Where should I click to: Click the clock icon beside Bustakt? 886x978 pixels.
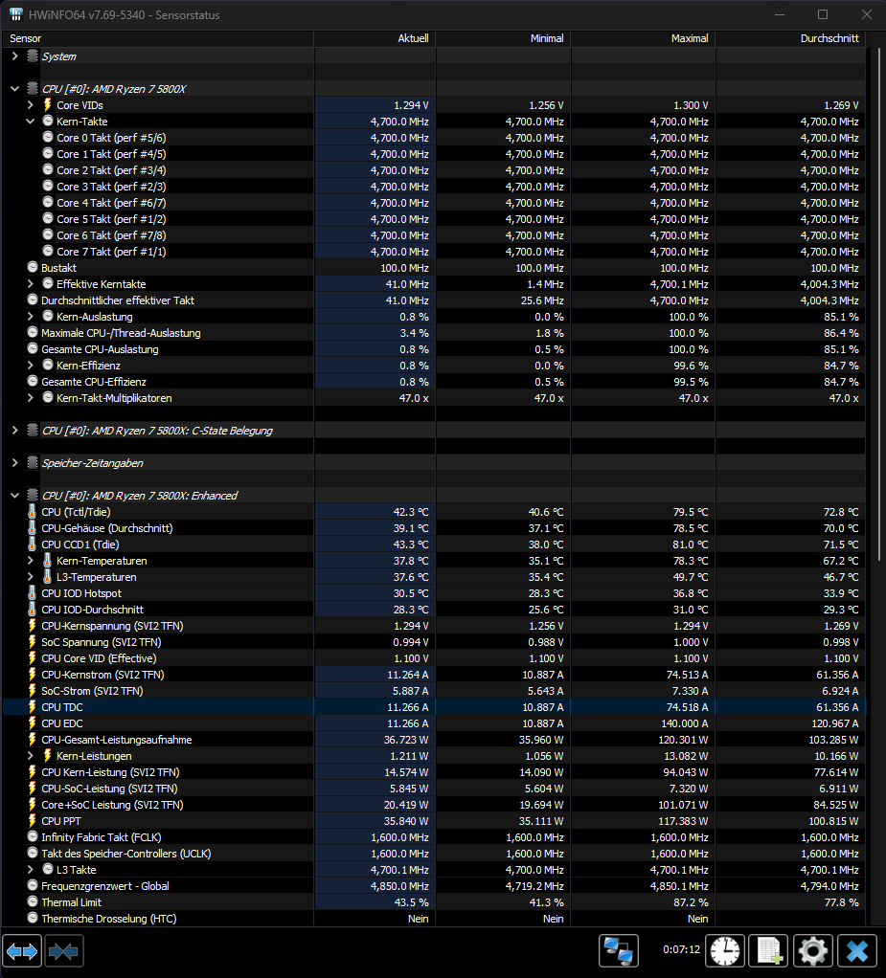pyautogui.click(x=33, y=267)
